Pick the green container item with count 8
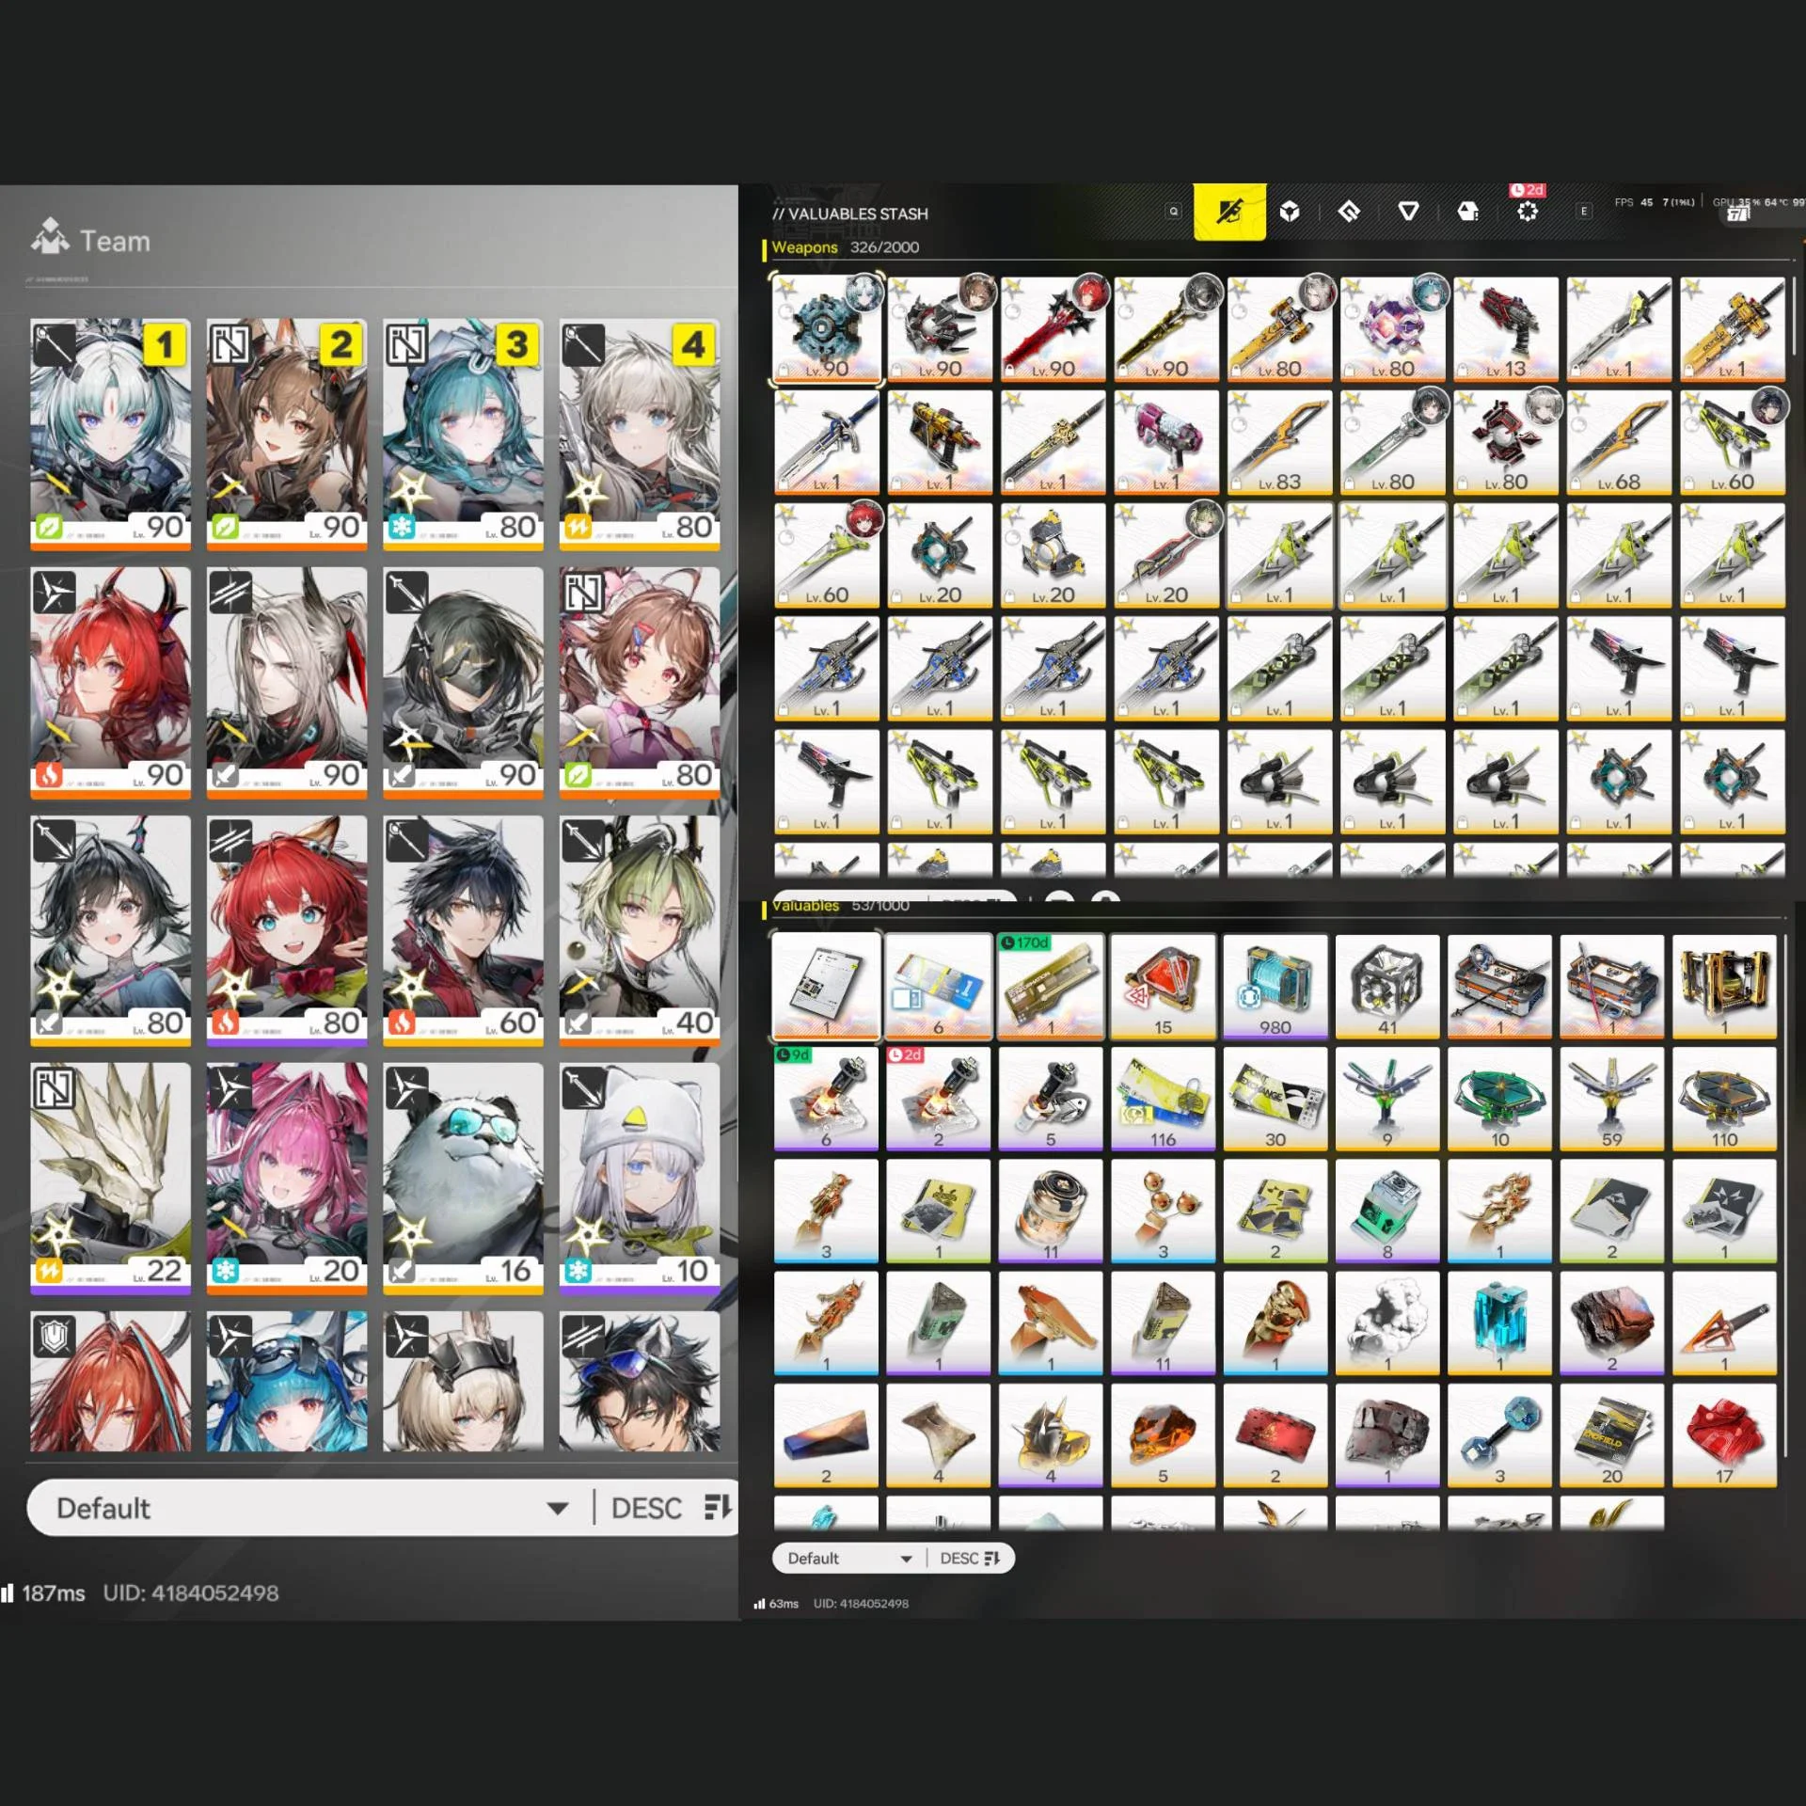The image size is (1806, 1806). 1387,1211
